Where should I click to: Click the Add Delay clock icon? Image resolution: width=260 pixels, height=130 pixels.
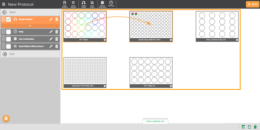(x=111, y=4)
